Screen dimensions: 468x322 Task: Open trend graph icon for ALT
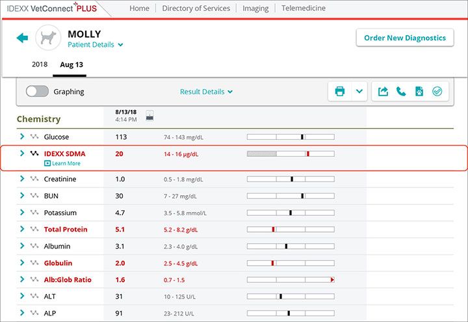(34, 296)
